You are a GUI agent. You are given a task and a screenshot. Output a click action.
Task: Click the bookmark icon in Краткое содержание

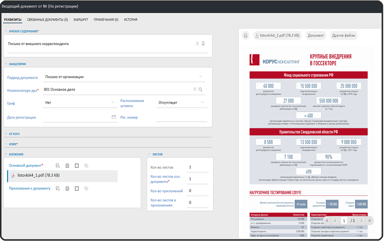(x=203, y=44)
